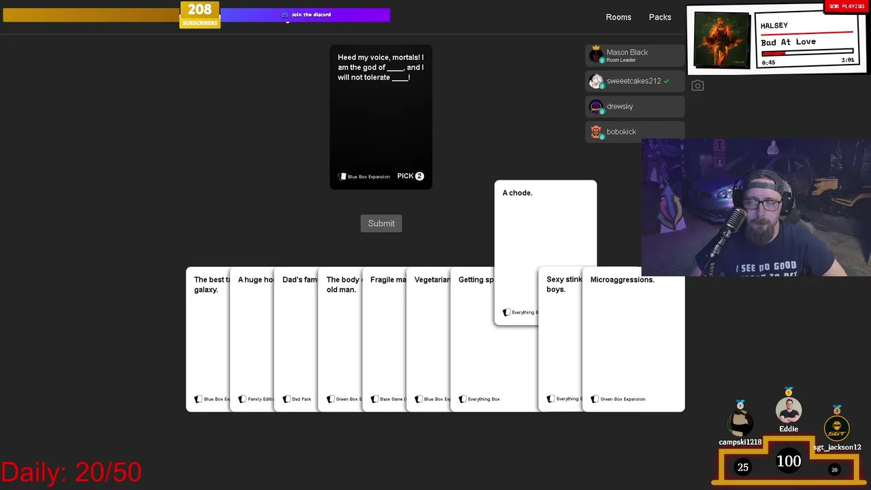The image size is (871, 490).
Task: Open the Packs menu
Action: [x=660, y=17]
